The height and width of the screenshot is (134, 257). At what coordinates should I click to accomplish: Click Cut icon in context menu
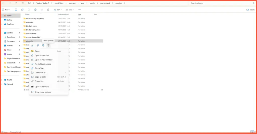tap(32, 45)
